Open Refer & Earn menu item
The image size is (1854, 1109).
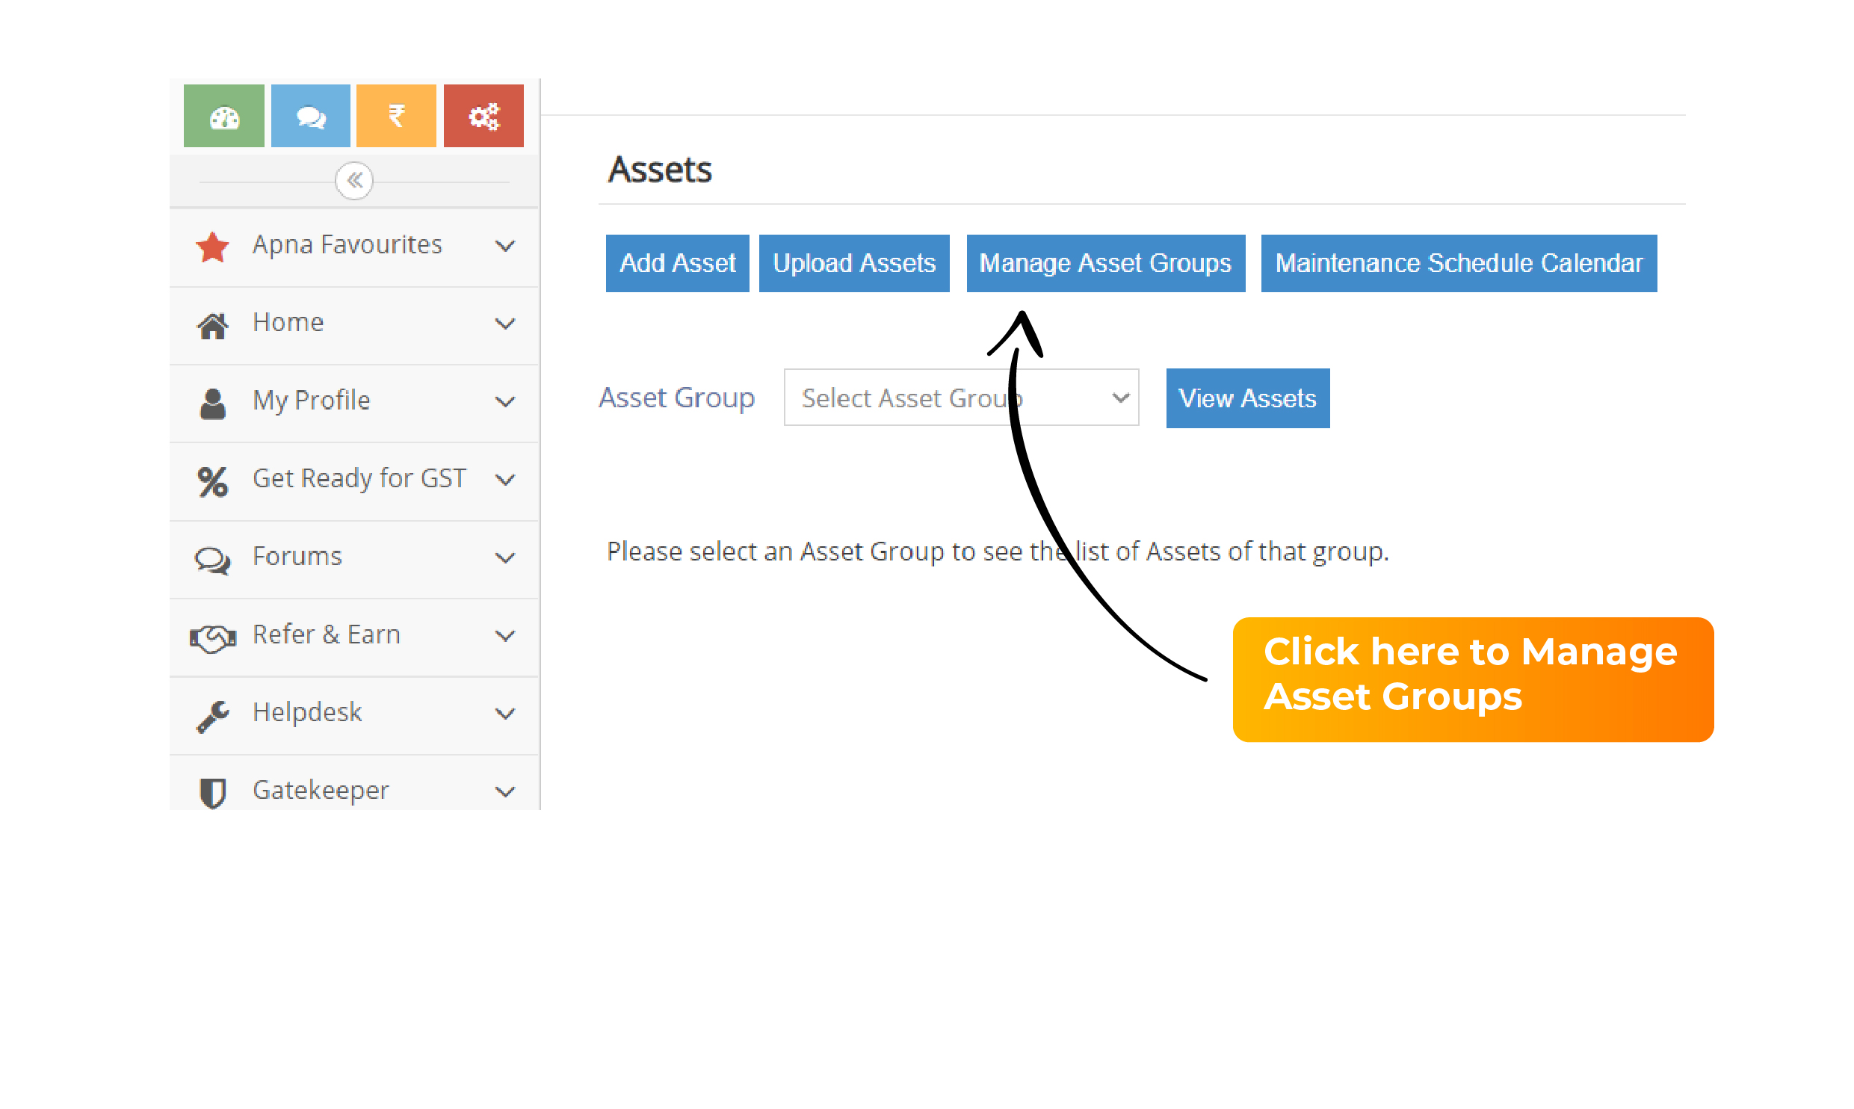[354, 637]
